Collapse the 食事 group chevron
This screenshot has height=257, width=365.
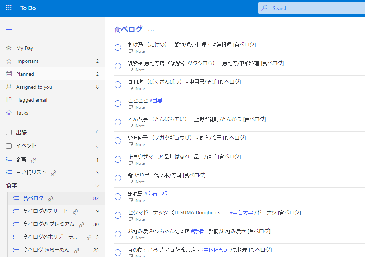coord(97,186)
